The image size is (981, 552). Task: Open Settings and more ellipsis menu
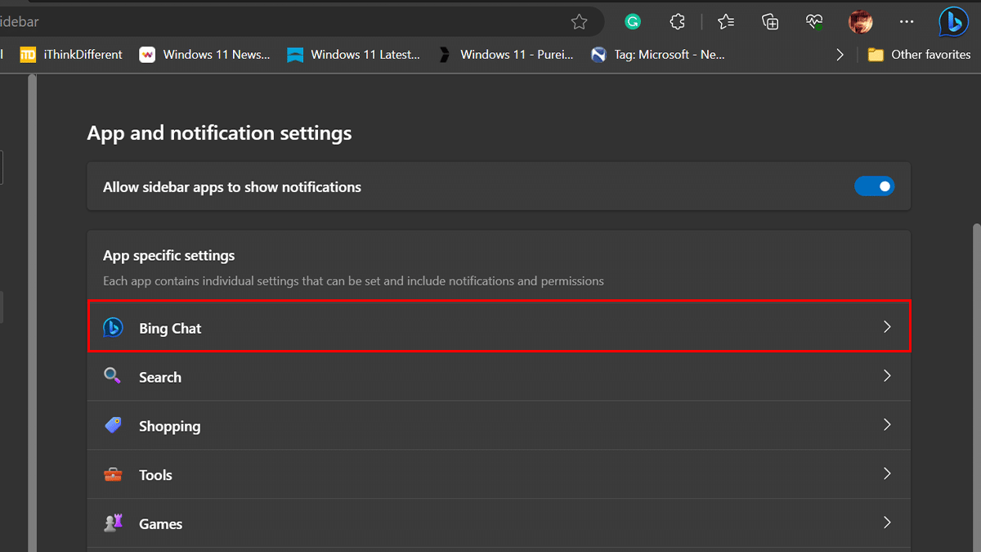point(907,22)
